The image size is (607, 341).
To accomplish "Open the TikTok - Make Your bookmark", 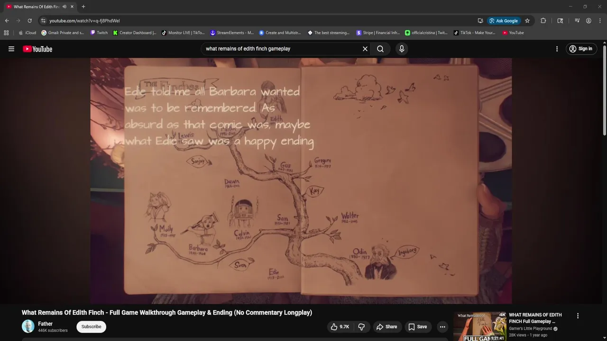I will pos(474,33).
